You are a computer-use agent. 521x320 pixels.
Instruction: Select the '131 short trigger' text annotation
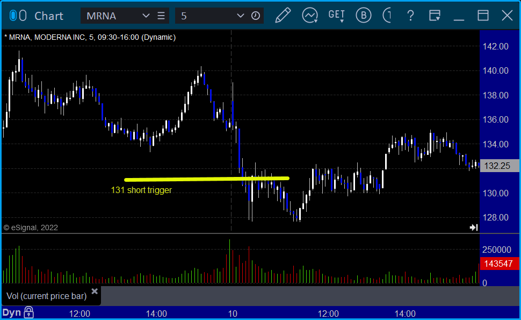(141, 190)
